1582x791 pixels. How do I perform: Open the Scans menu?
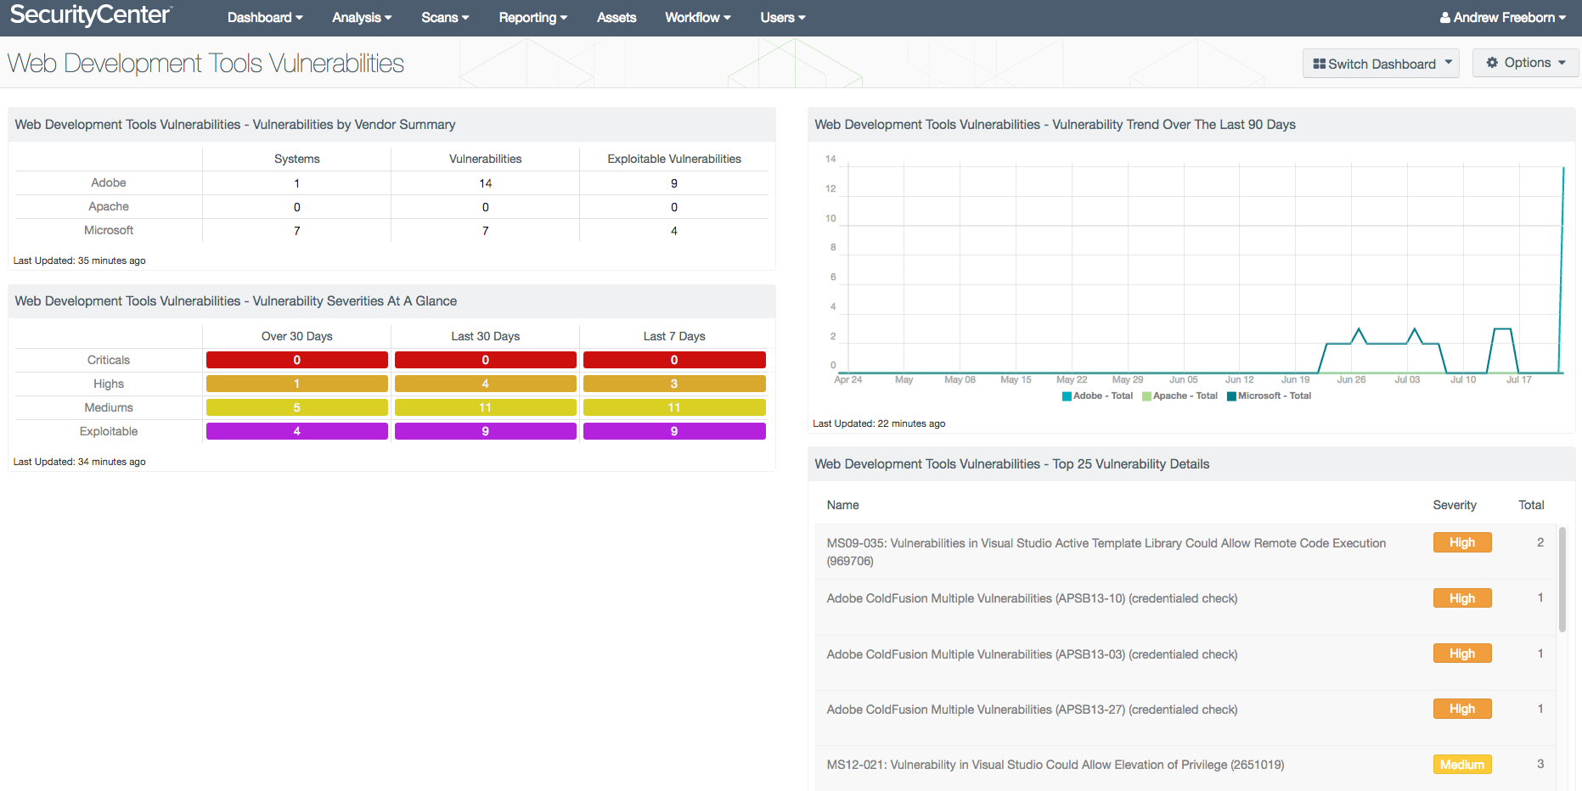[445, 18]
